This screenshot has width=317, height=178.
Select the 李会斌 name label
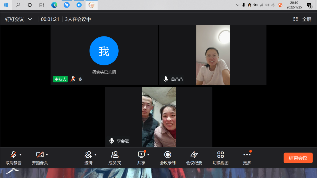pos(123,141)
